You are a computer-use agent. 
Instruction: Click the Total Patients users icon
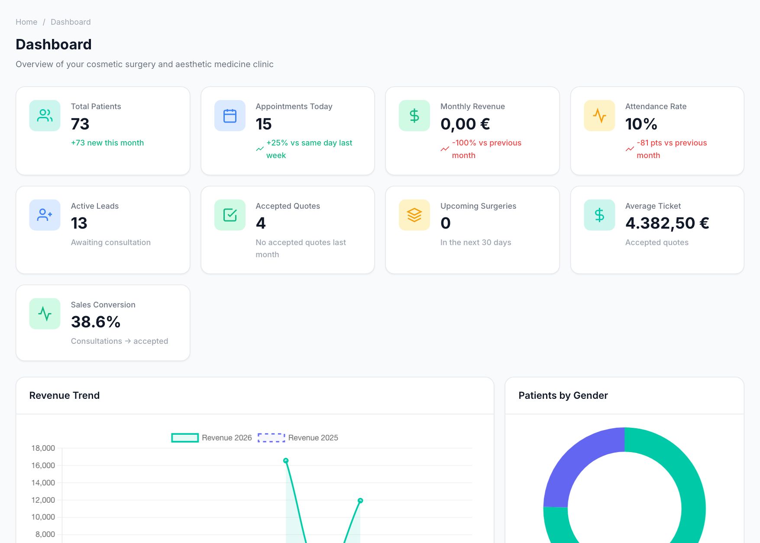click(x=45, y=116)
